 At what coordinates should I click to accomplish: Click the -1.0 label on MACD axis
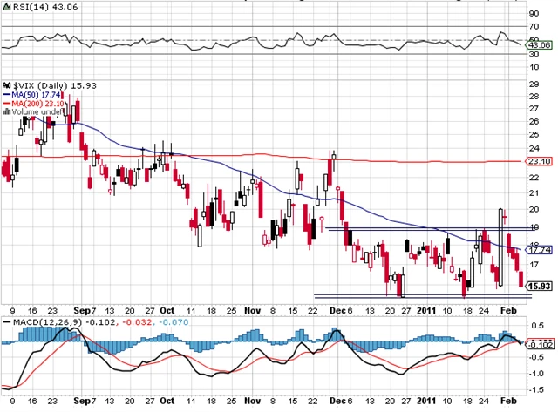pos(536,374)
